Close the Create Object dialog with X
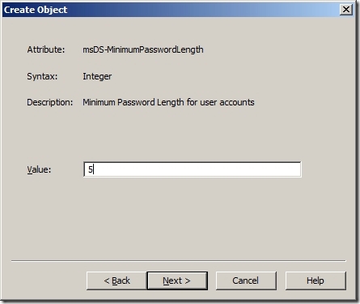This screenshot has height=304, width=360. point(346,10)
